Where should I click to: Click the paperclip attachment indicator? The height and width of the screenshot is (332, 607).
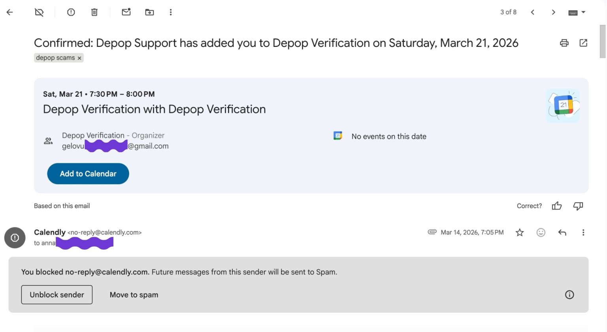point(432,232)
